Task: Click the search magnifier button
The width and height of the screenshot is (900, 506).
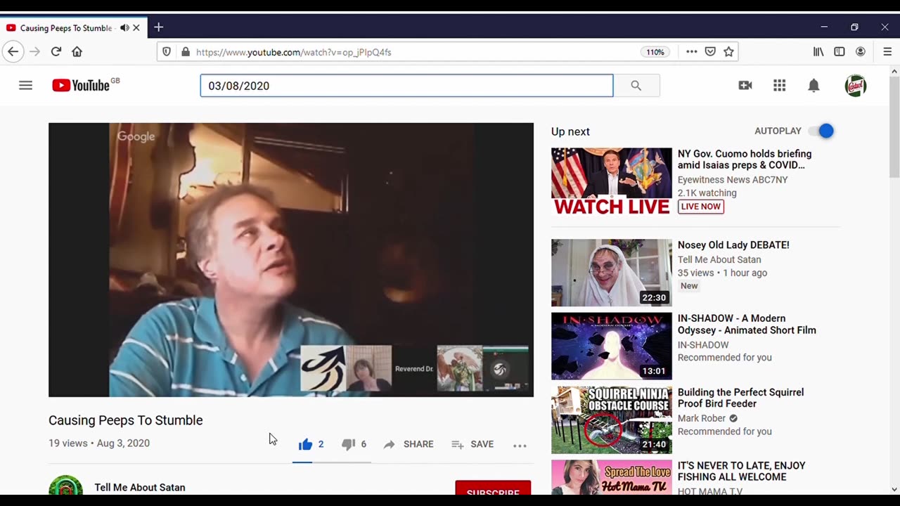Action: pos(636,86)
